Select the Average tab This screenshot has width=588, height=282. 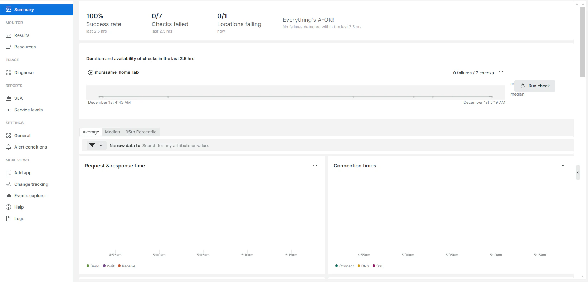pos(91,132)
